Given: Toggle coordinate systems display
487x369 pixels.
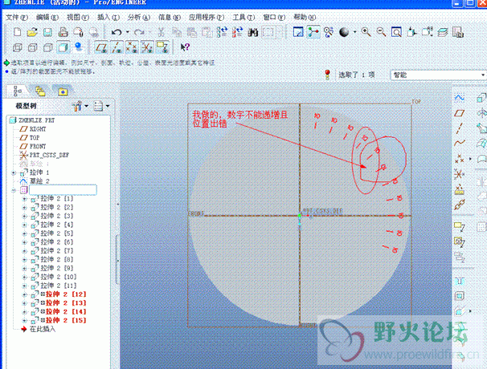Looking at the screenshot, I should click(x=146, y=47).
